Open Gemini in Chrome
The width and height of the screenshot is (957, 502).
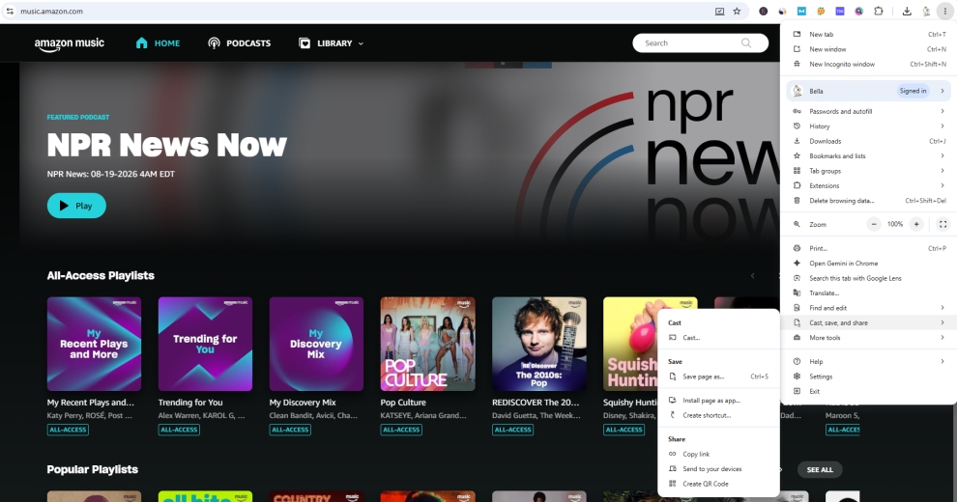point(868,264)
